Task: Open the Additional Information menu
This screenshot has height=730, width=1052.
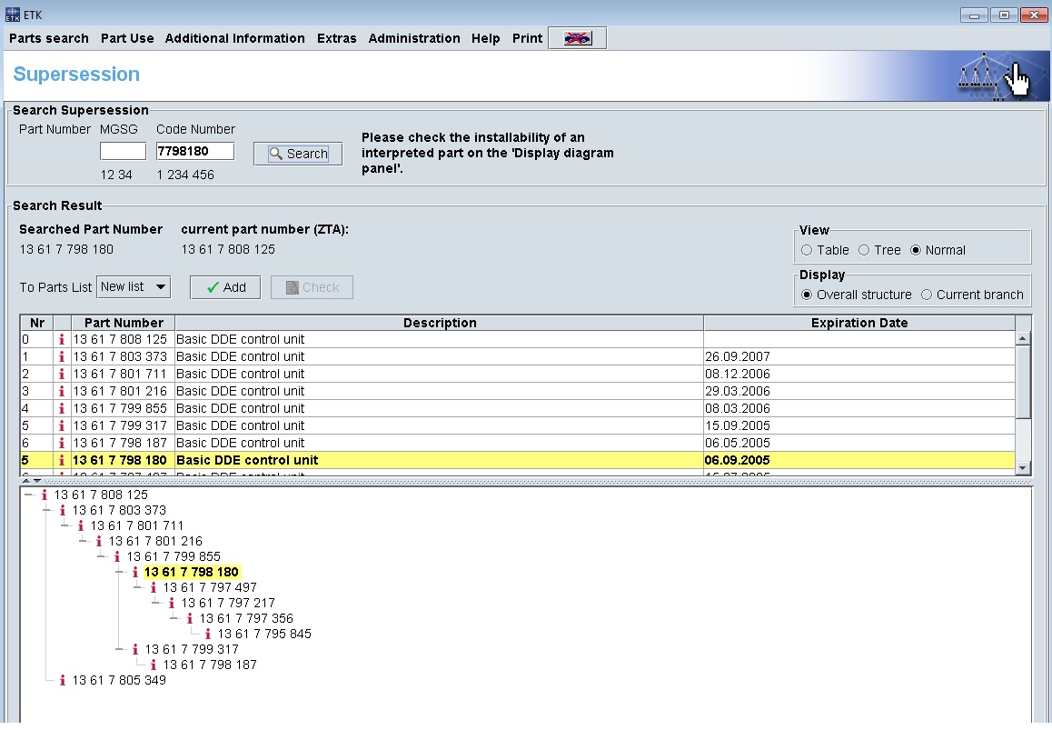Action: 234,38
